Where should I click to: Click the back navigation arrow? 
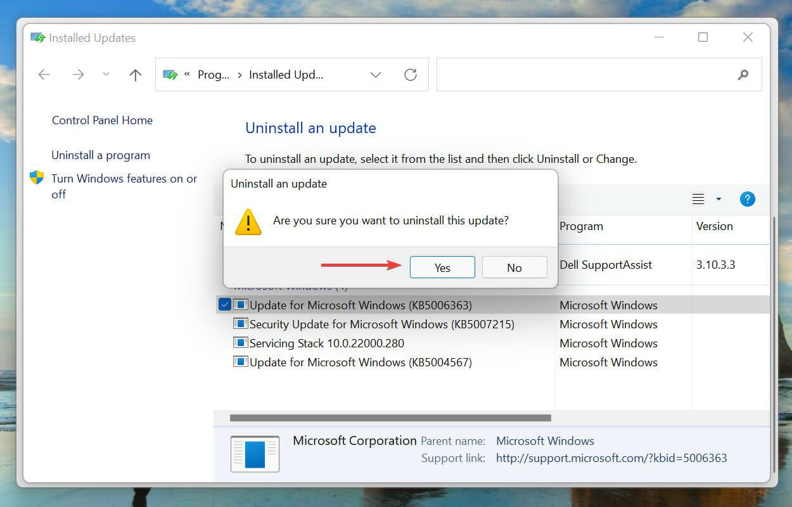pyautogui.click(x=44, y=74)
